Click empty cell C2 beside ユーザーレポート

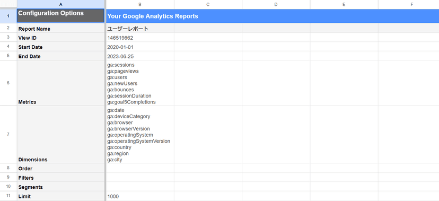(208, 28)
